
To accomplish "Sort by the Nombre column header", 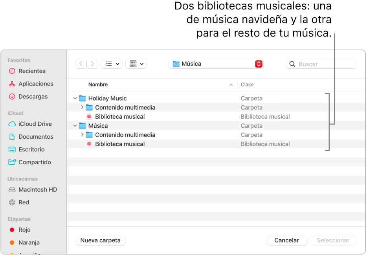I will point(98,84).
